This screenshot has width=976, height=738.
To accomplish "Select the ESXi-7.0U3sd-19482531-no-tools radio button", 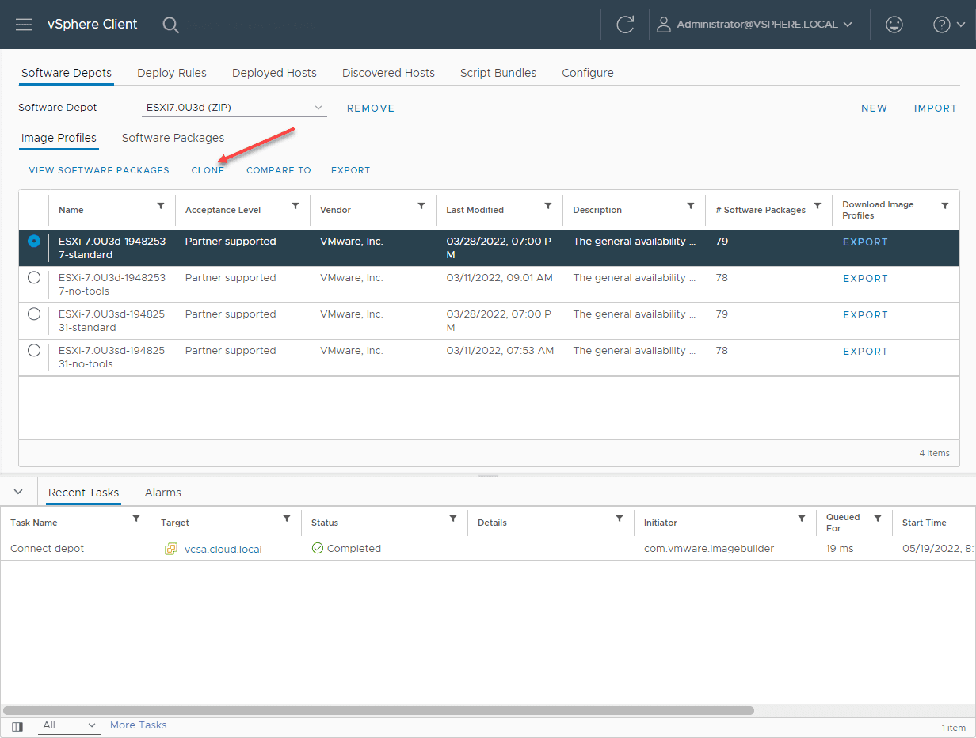I will coord(34,351).
